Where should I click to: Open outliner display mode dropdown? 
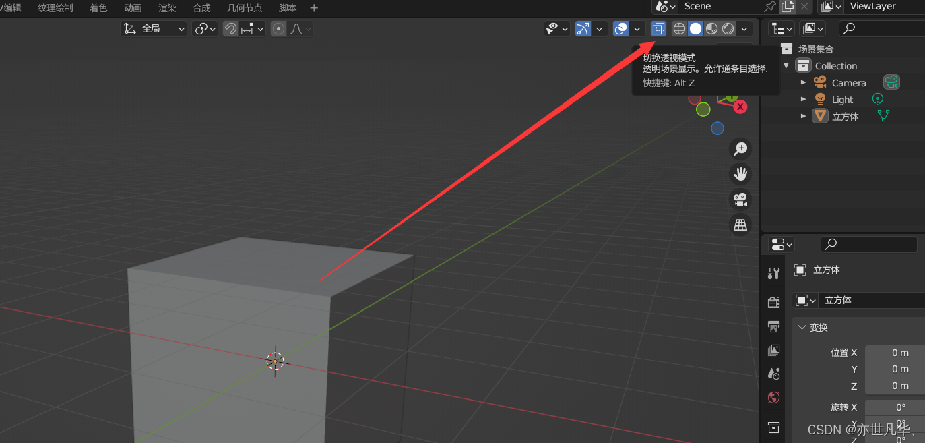click(814, 28)
